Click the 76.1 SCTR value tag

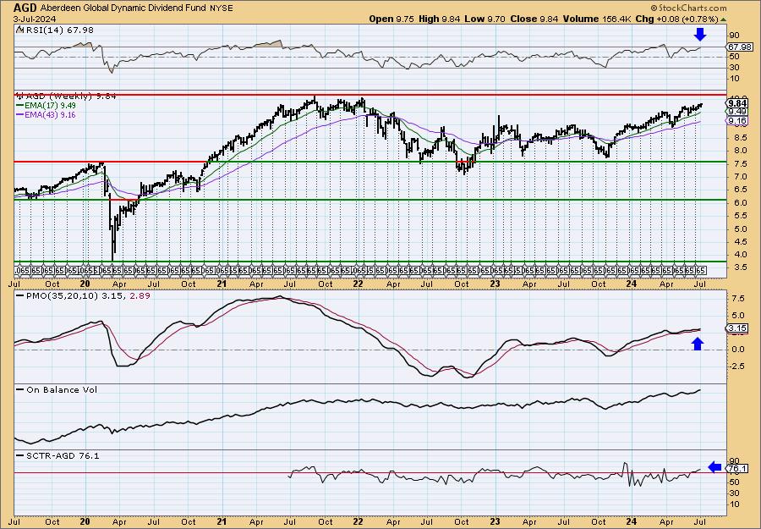coord(738,469)
